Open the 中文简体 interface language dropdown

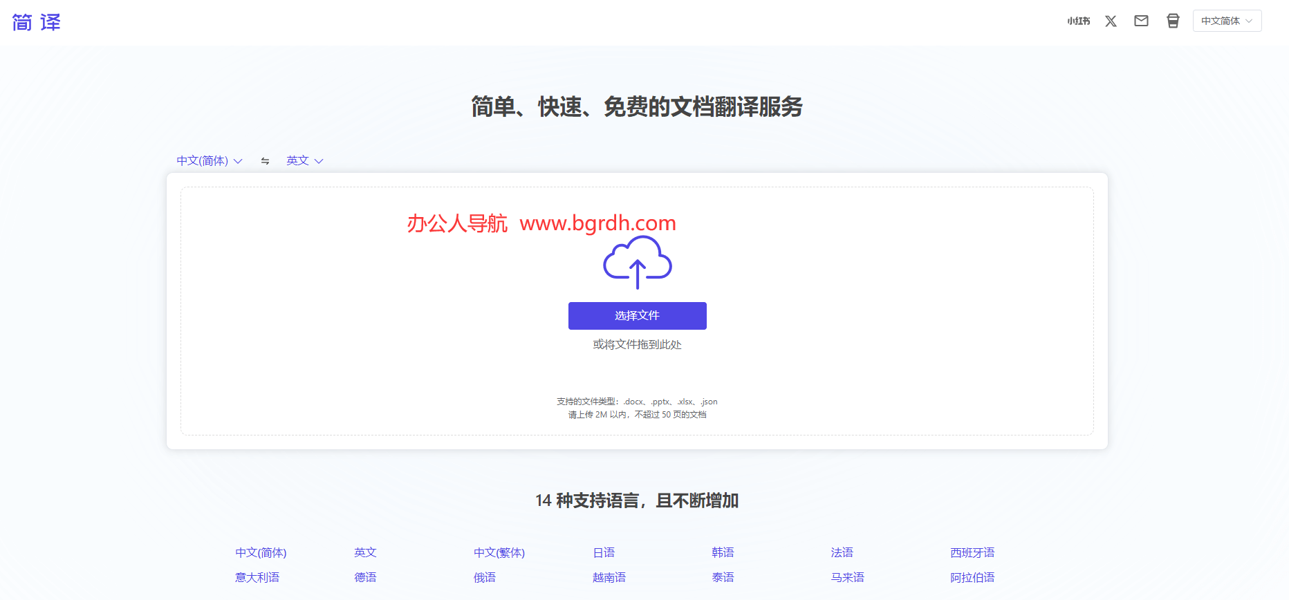pyautogui.click(x=1227, y=21)
